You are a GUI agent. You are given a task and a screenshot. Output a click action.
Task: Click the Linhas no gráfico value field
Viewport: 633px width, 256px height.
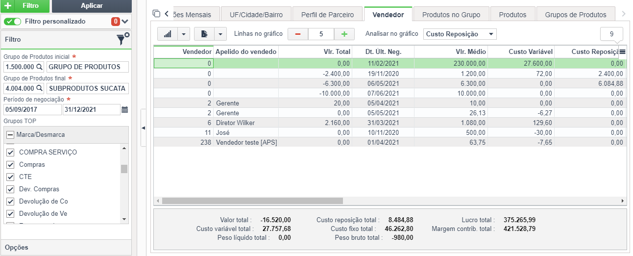point(321,34)
